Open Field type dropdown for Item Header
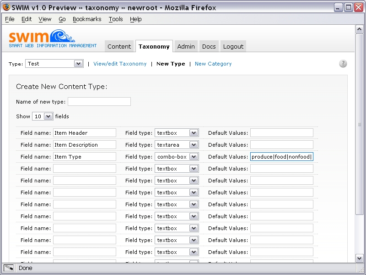 (x=177, y=133)
